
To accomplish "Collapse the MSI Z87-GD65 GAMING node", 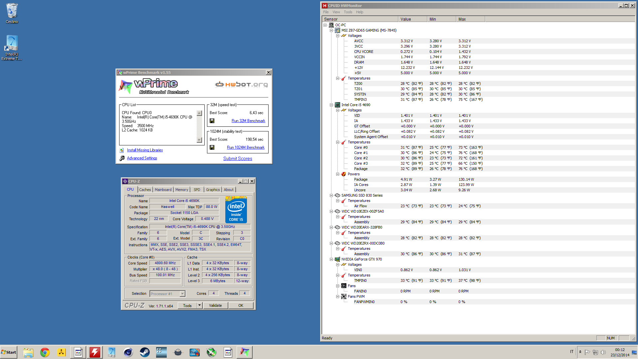I will (x=331, y=30).
